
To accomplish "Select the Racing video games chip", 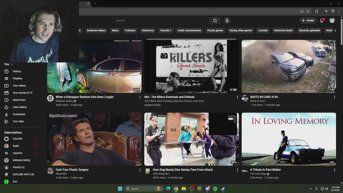I will pos(241,31).
